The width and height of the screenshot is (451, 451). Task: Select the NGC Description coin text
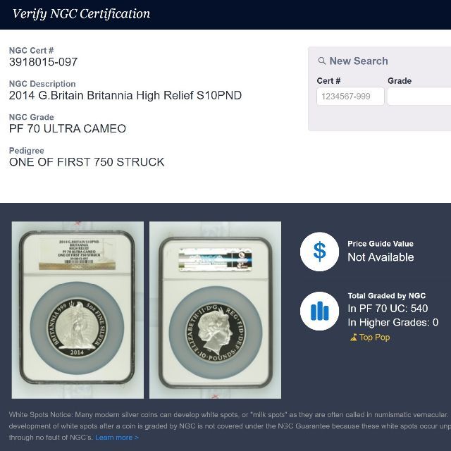125,95
